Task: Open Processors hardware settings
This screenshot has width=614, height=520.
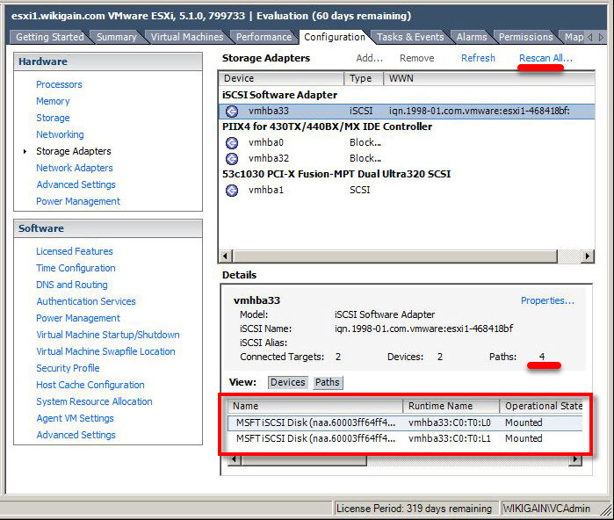Action: [x=59, y=84]
